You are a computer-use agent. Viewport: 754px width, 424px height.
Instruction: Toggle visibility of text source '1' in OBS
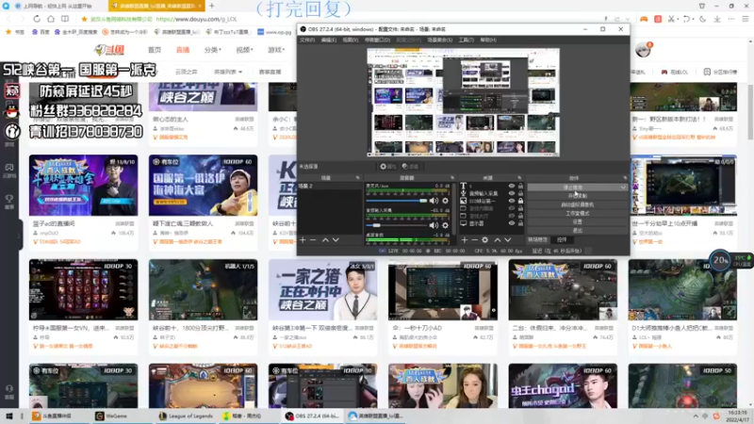512,186
